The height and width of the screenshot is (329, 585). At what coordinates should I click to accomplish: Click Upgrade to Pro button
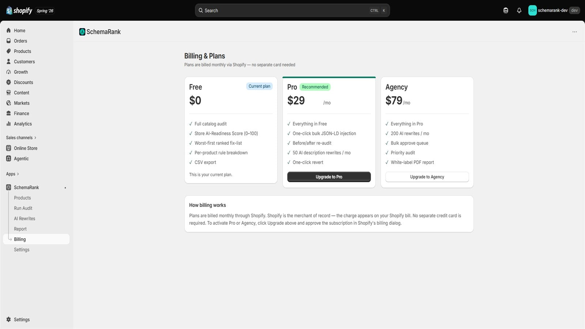(329, 177)
